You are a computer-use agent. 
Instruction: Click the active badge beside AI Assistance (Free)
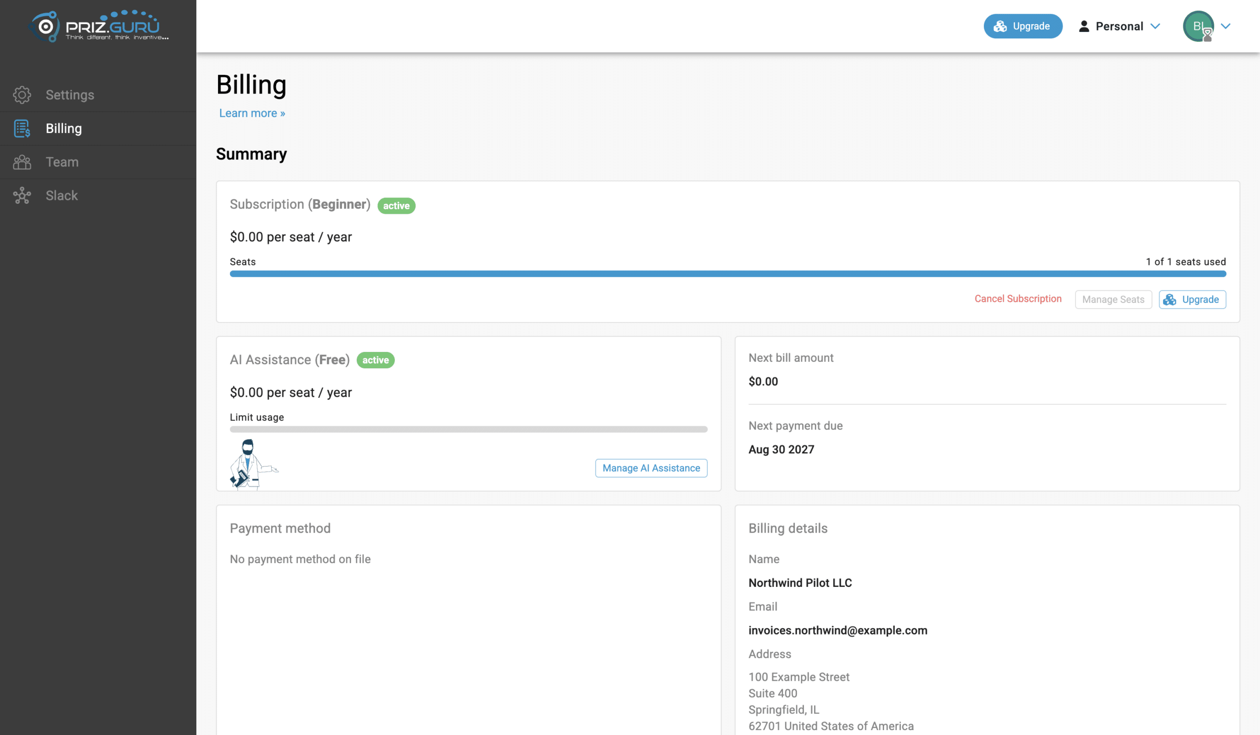pos(376,360)
